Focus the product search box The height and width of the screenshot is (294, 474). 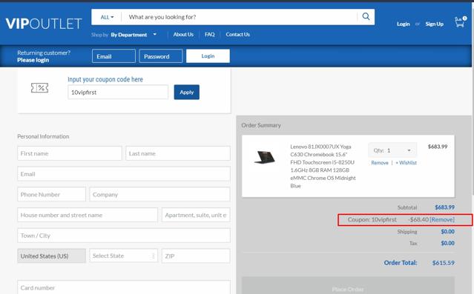(x=239, y=17)
